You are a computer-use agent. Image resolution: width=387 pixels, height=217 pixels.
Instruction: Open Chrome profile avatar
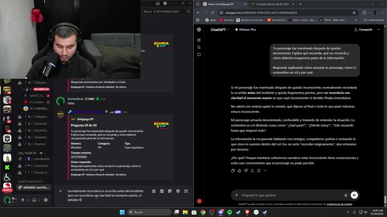[375, 13]
